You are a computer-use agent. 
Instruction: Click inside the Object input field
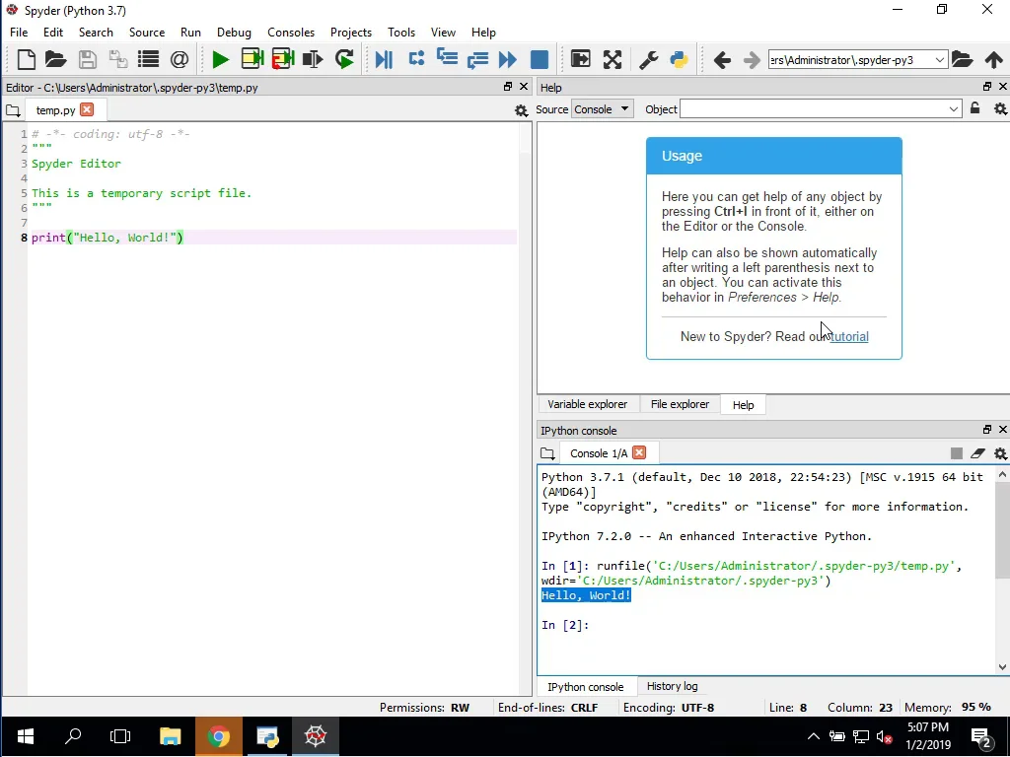[x=814, y=109]
